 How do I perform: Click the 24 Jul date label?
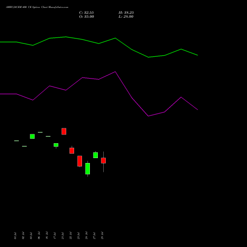86,235
